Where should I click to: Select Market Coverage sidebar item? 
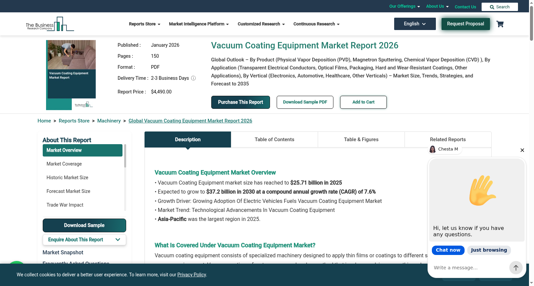[x=82, y=164]
